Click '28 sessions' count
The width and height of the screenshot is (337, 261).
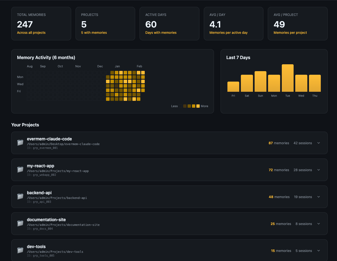pos(303,170)
